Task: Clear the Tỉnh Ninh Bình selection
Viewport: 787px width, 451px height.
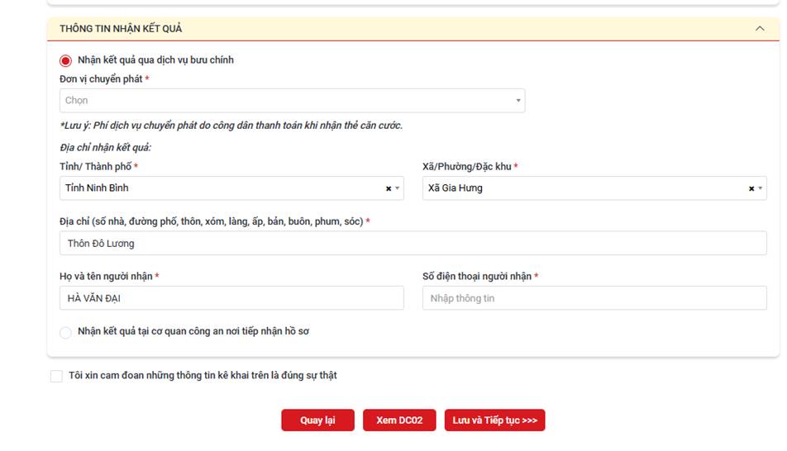Action: (388, 188)
